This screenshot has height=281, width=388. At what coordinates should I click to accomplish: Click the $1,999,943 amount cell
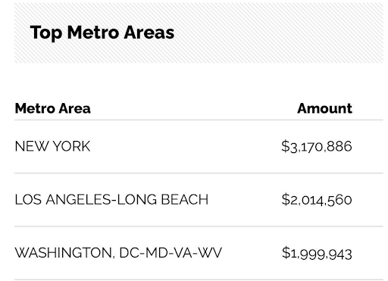(x=317, y=254)
